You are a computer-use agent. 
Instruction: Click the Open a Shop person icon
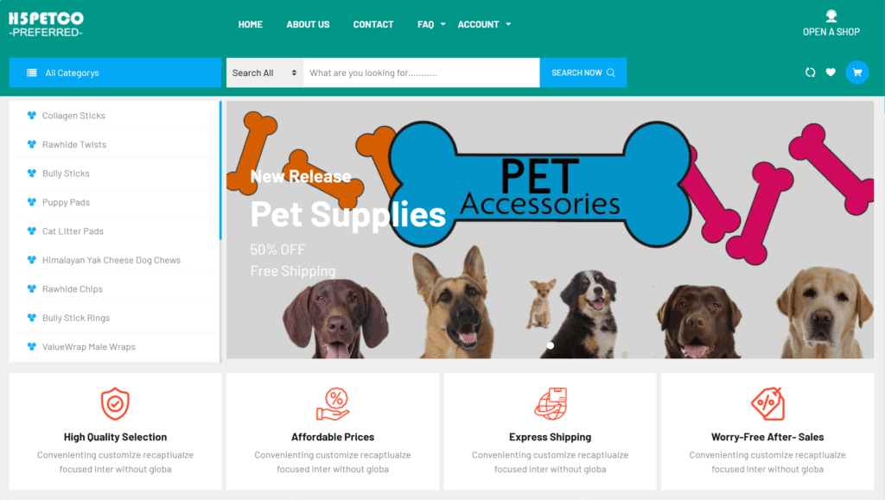(x=831, y=16)
